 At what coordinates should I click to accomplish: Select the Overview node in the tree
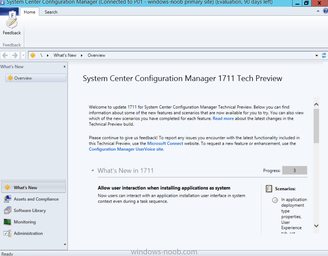(36, 78)
